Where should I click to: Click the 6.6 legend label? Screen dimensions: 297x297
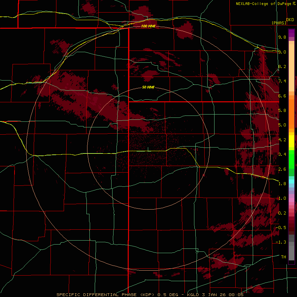(x=282, y=96)
